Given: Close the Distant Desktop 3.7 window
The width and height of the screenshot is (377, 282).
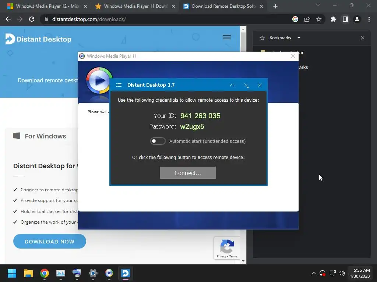Looking at the screenshot, I should (260, 85).
